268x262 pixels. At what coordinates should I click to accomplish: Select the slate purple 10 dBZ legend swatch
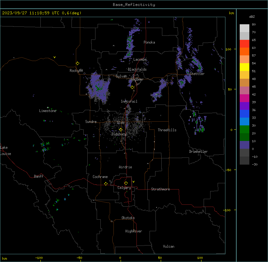tap(244, 145)
